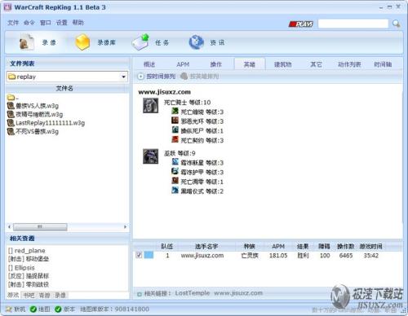This screenshot has width=408, height=316.
Task: Click the file list scroll right arrow
Action: point(125,226)
